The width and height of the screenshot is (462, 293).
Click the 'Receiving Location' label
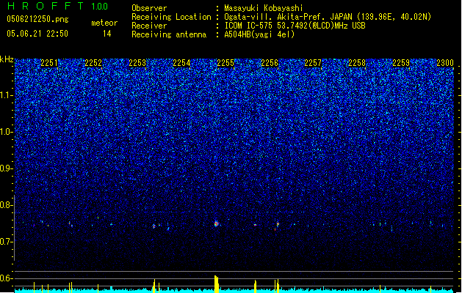171,17
